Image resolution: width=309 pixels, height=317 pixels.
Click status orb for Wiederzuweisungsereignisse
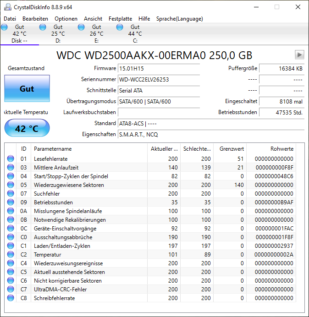[11, 263]
